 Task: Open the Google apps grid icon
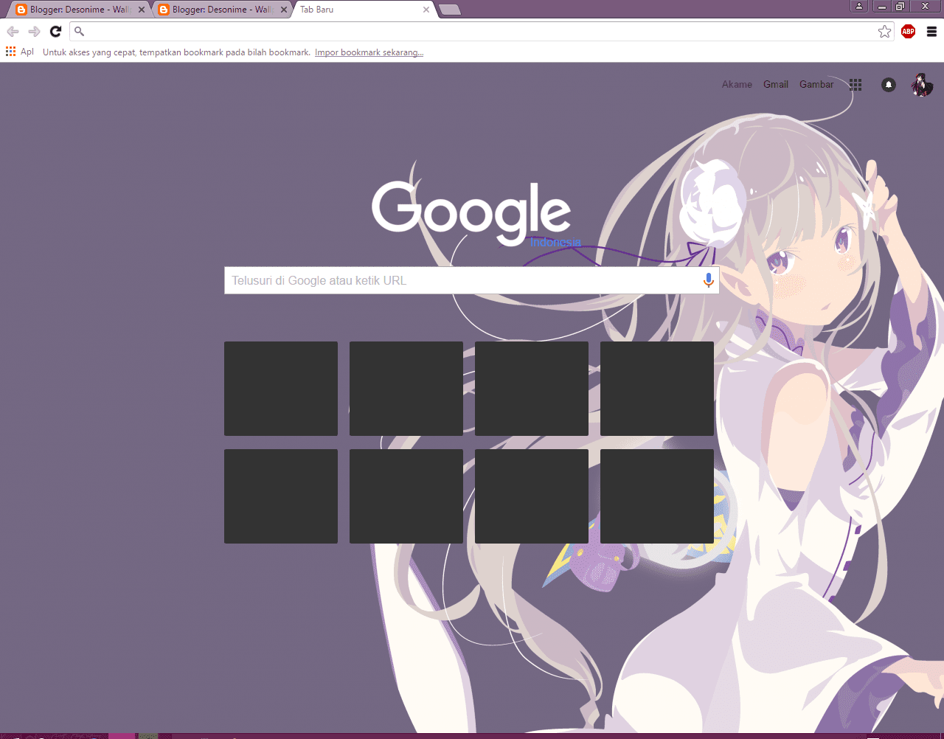(x=855, y=85)
